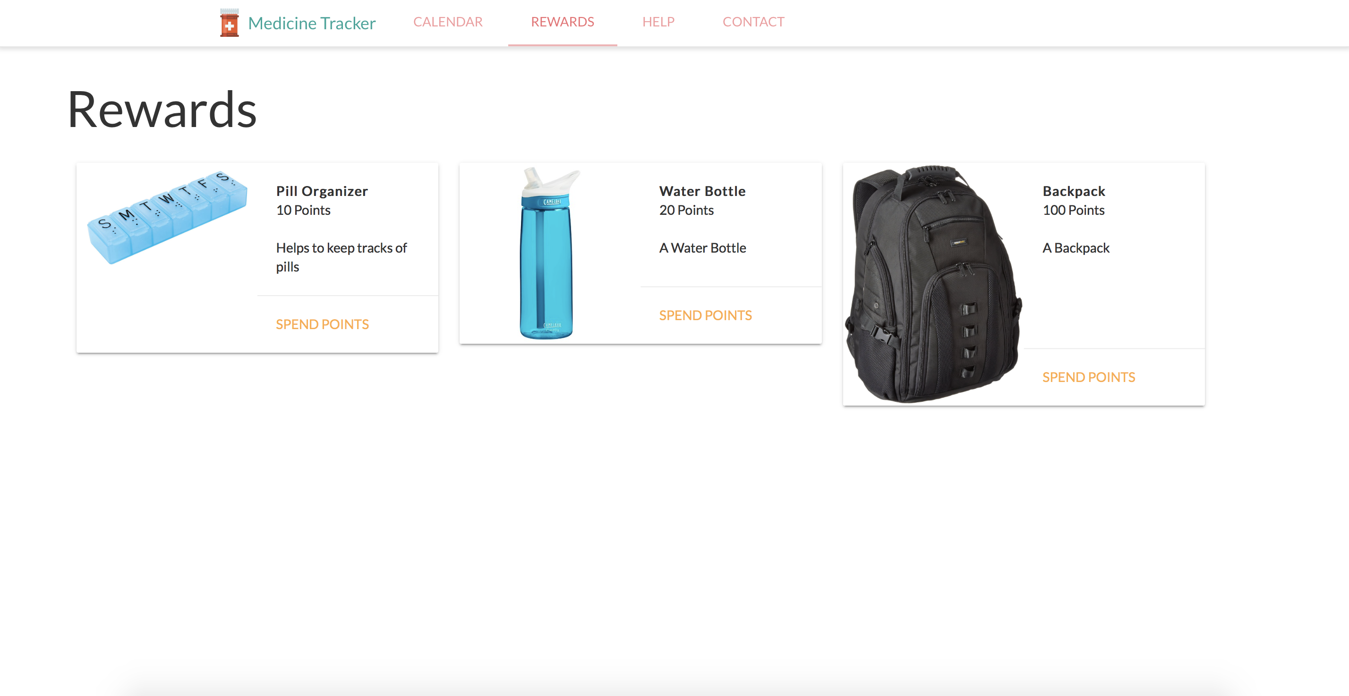Click the 10 Points label
Image resolution: width=1349 pixels, height=696 pixels.
tap(303, 210)
